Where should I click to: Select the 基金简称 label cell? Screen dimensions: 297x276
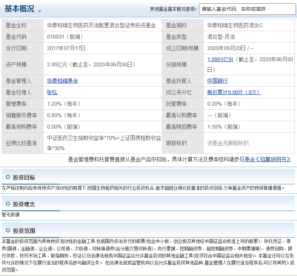[183, 25]
